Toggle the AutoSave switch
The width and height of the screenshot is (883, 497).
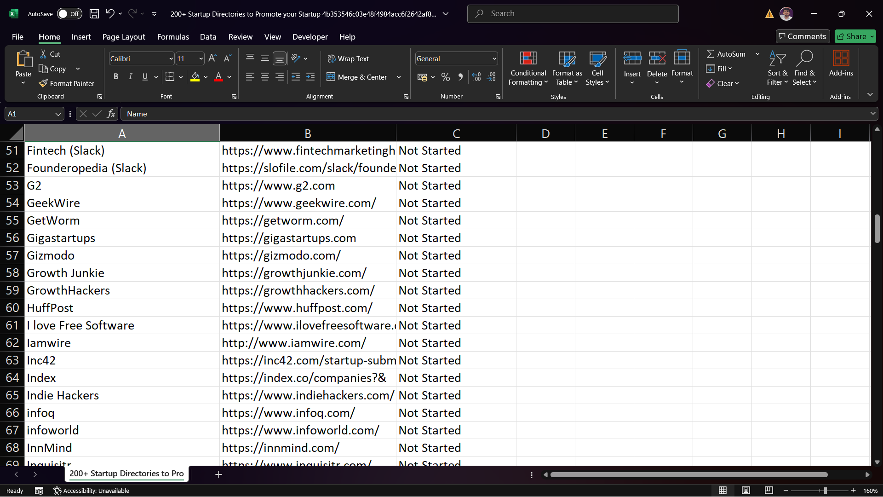tap(69, 14)
